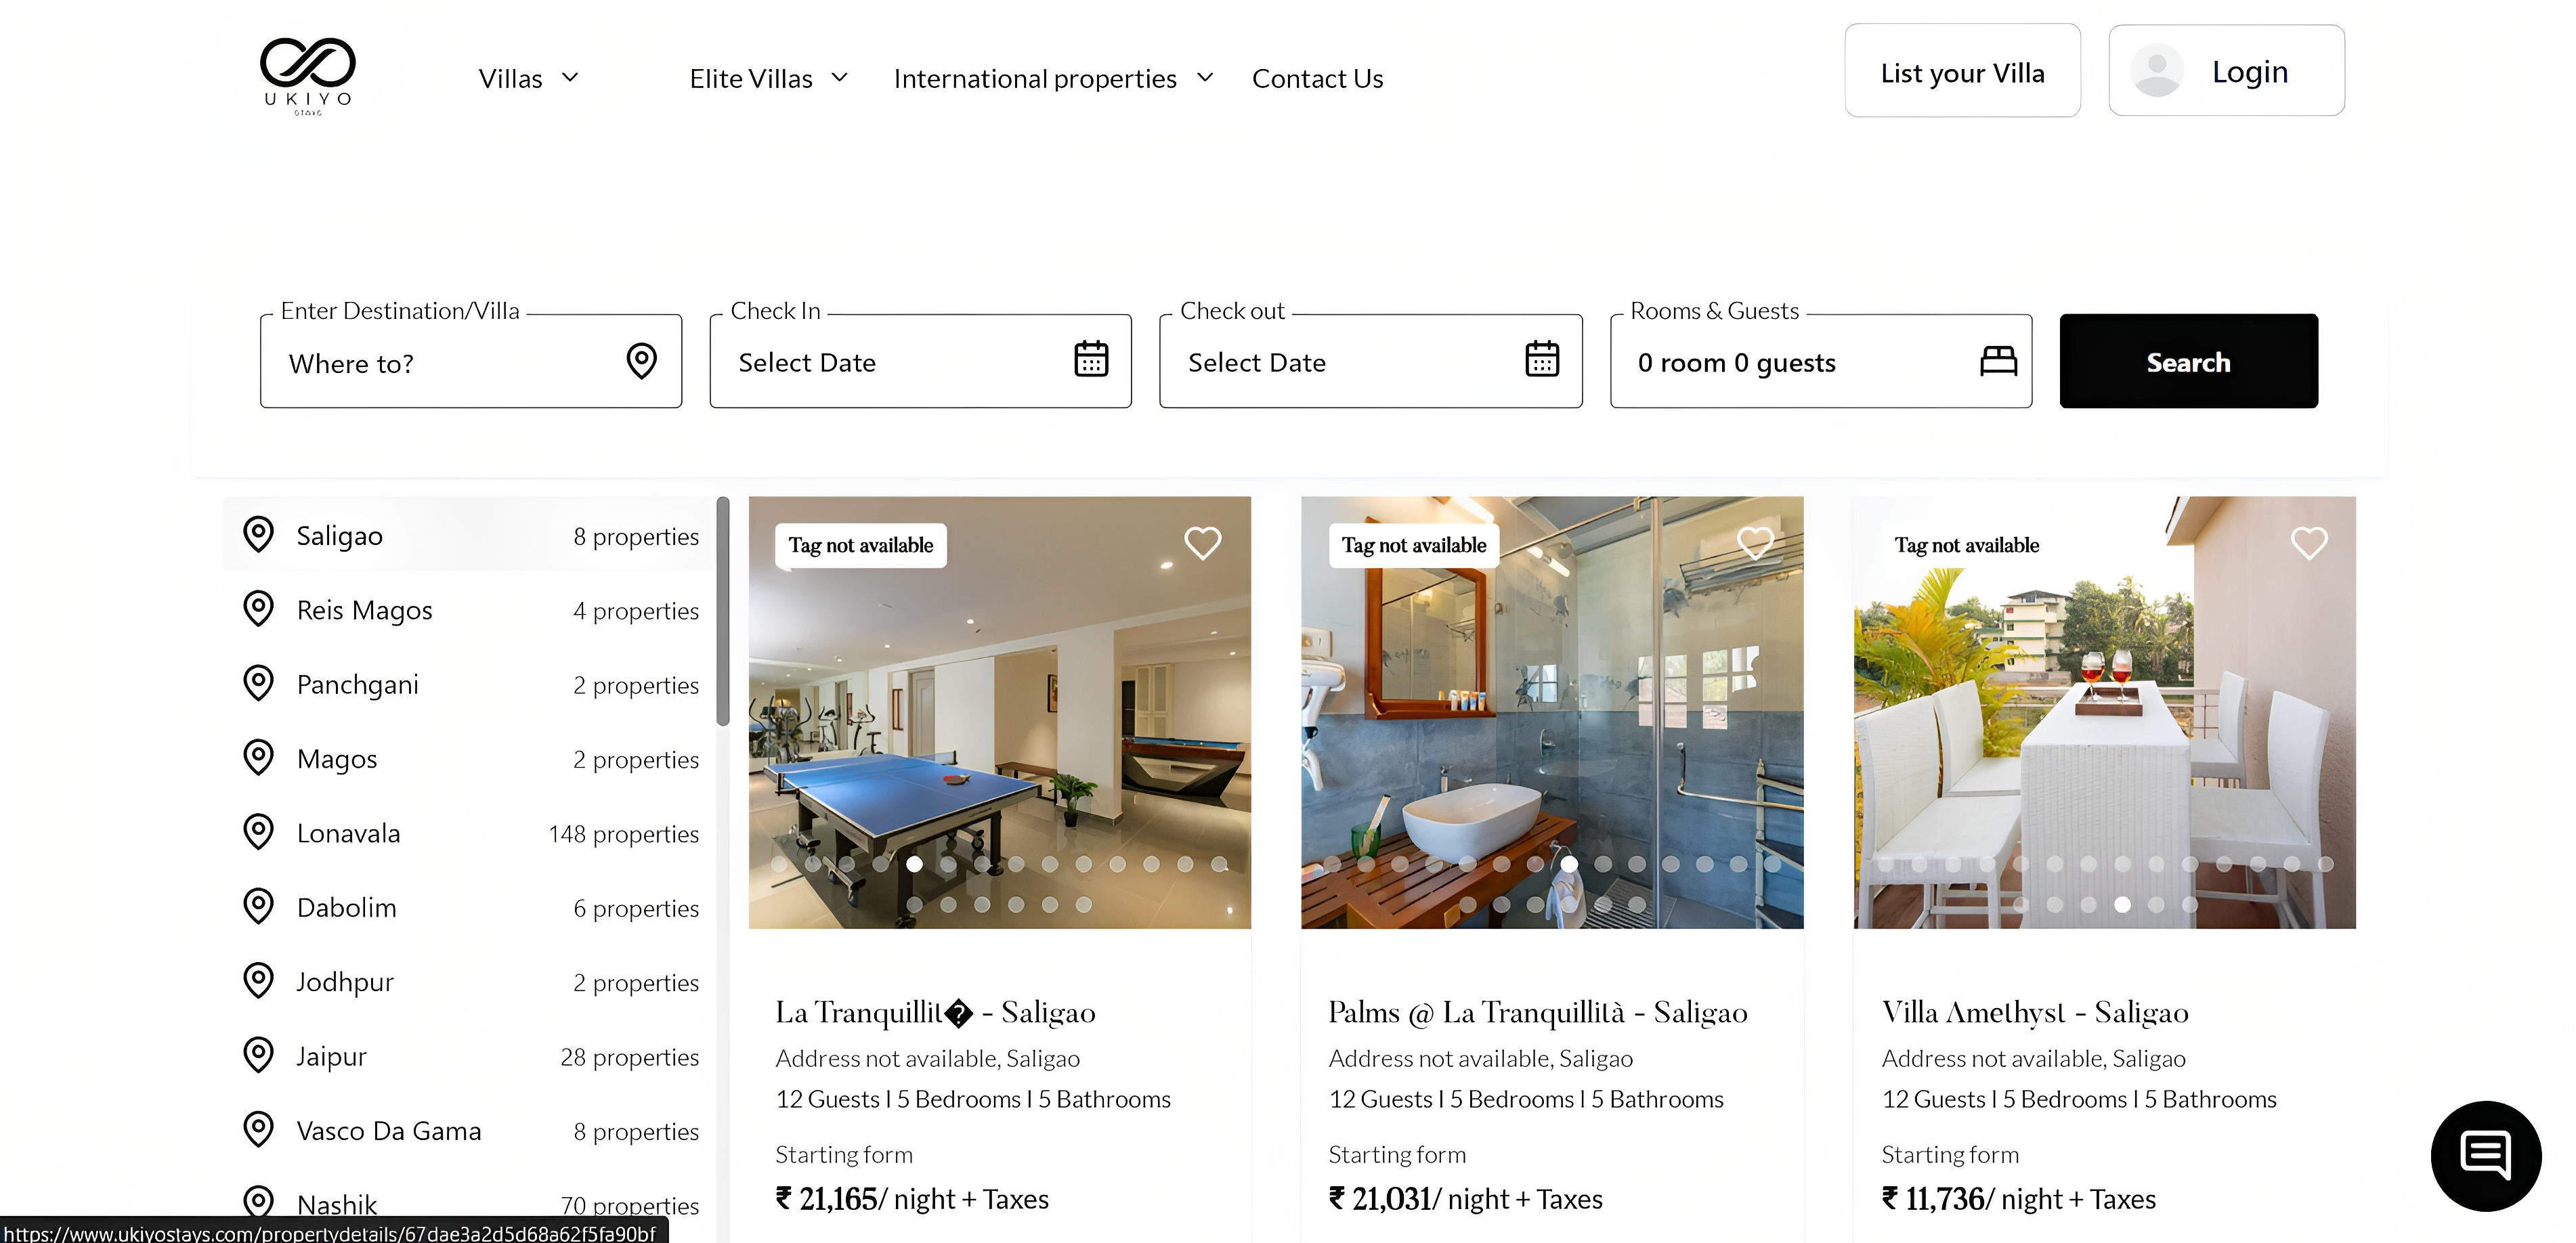2576x1243 pixels.
Task: Open the chat support bubble
Action: pos(2485,1155)
